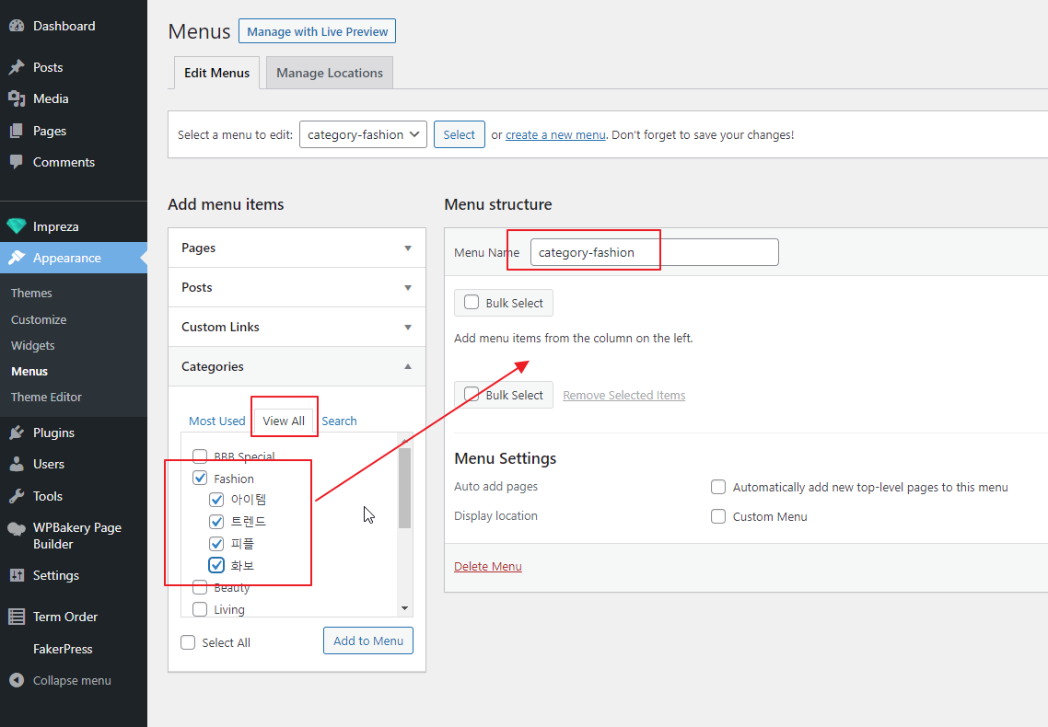Toggle the upper Bulk Select checkbox

click(472, 303)
